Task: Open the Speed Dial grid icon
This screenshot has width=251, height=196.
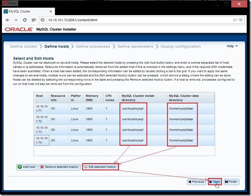Action: pos(34,20)
